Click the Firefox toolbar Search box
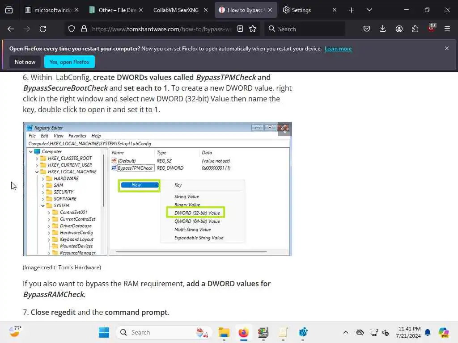Screen dimensions: 458x343 pyautogui.click(x=305, y=29)
